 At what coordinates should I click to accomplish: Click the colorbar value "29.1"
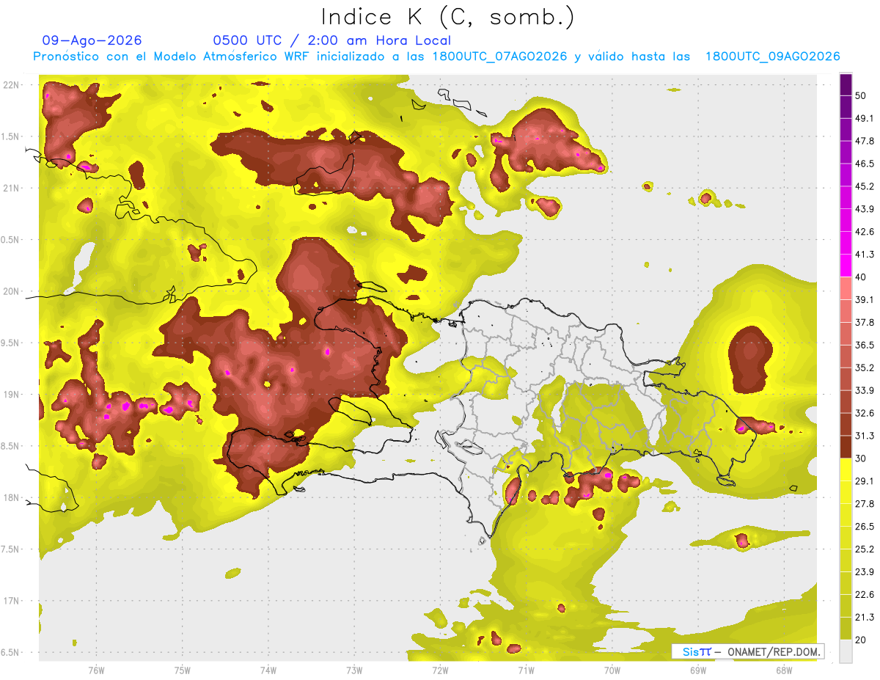pos(865,481)
